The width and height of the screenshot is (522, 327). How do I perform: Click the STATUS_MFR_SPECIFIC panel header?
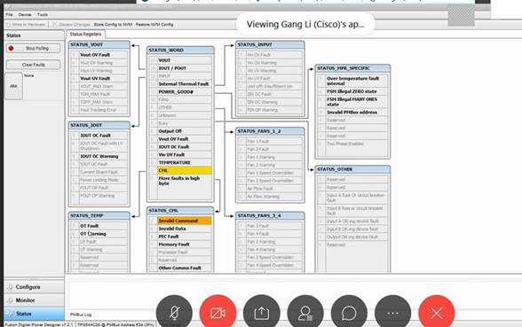(x=352, y=68)
